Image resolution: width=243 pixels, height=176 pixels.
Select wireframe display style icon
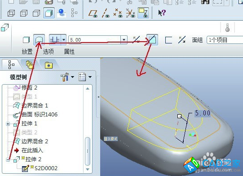(x=11, y=13)
